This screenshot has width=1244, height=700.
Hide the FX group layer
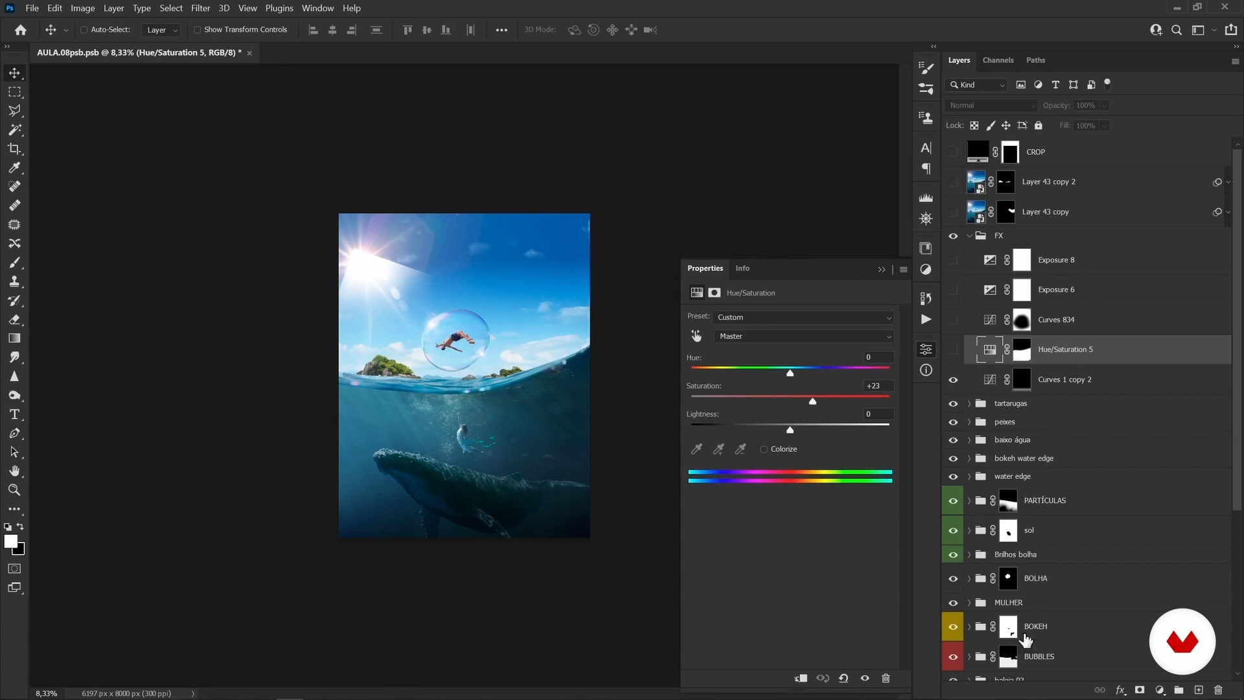pos(953,236)
